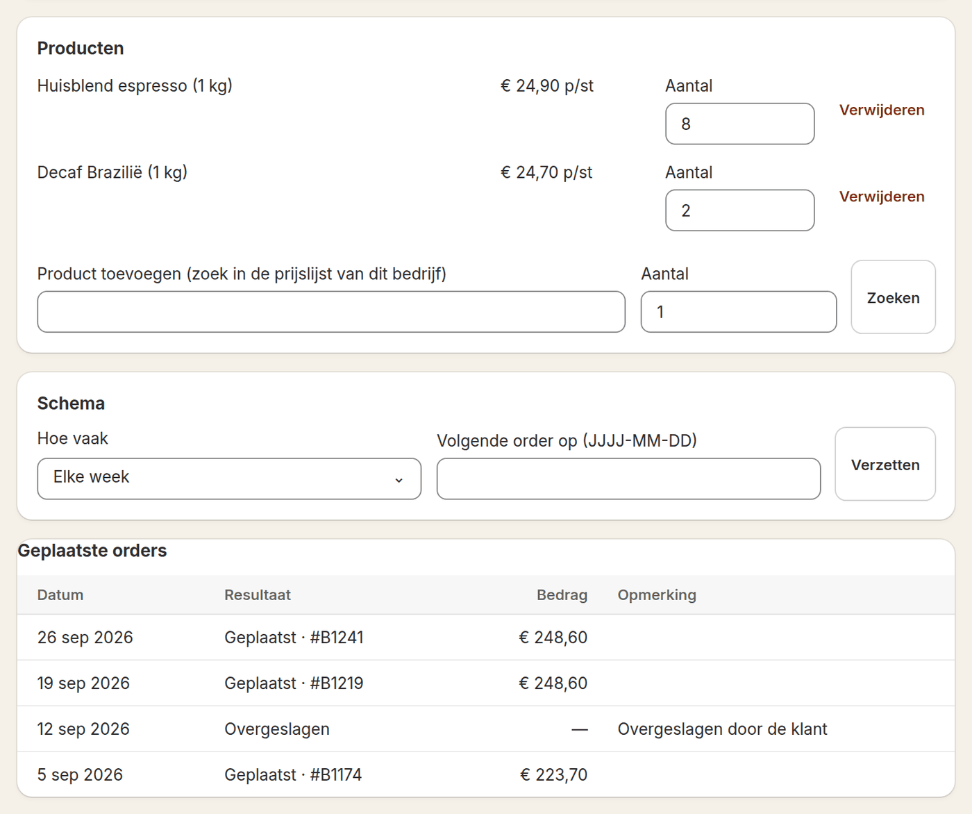Image resolution: width=972 pixels, height=814 pixels.
Task: Focus the Huisblend espresso Aantal field
Action: pyautogui.click(x=739, y=124)
